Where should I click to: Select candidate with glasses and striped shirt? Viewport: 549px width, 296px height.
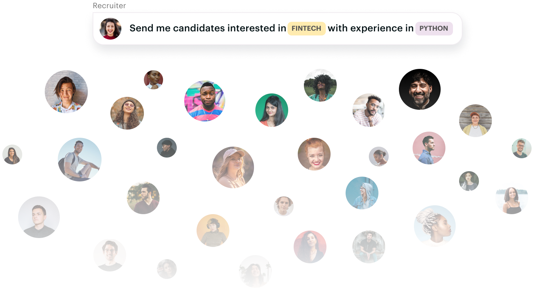click(x=369, y=110)
